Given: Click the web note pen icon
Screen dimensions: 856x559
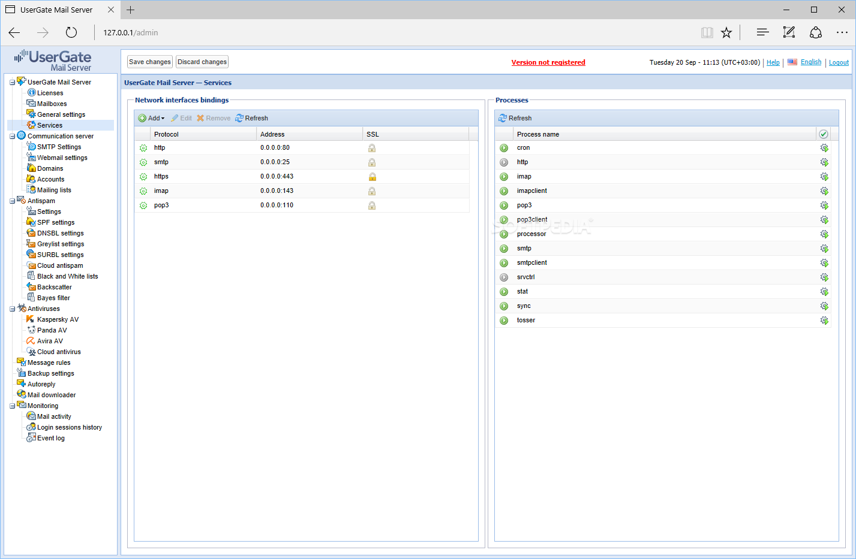Looking at the screenshot, I should pos(789,32).
